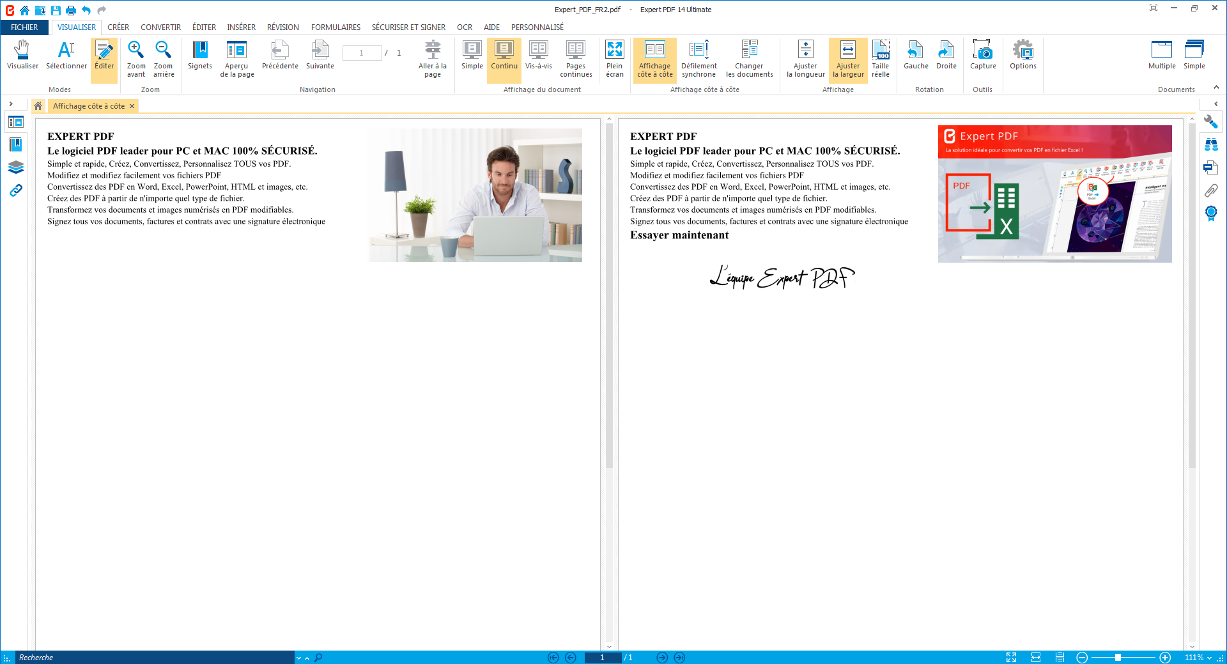Open the attachments paperclip panel

pyautogui.click(x=1210, y=190)
